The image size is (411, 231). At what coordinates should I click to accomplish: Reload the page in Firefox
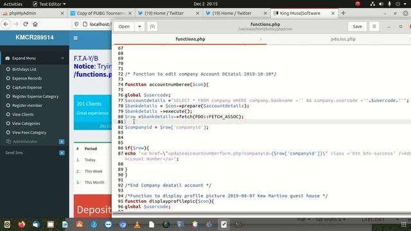click(26, 24)
